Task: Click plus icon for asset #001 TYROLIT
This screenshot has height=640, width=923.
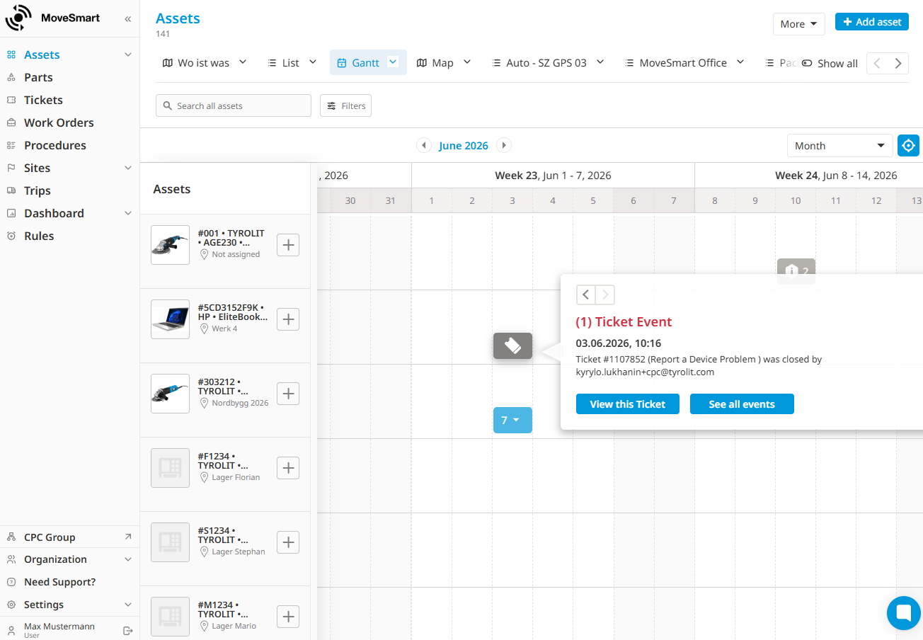Action: (288, 245)
